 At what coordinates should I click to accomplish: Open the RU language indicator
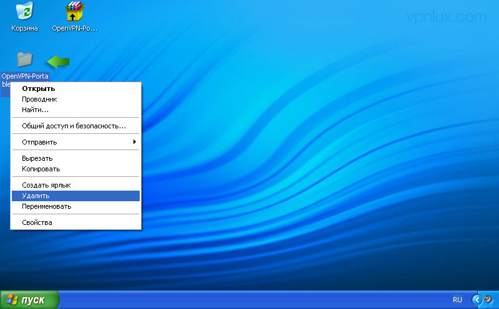pos(457,300)
